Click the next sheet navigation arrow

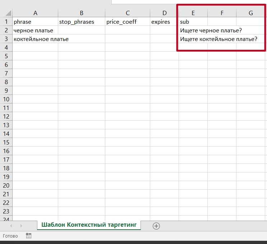tap(21, 226)
